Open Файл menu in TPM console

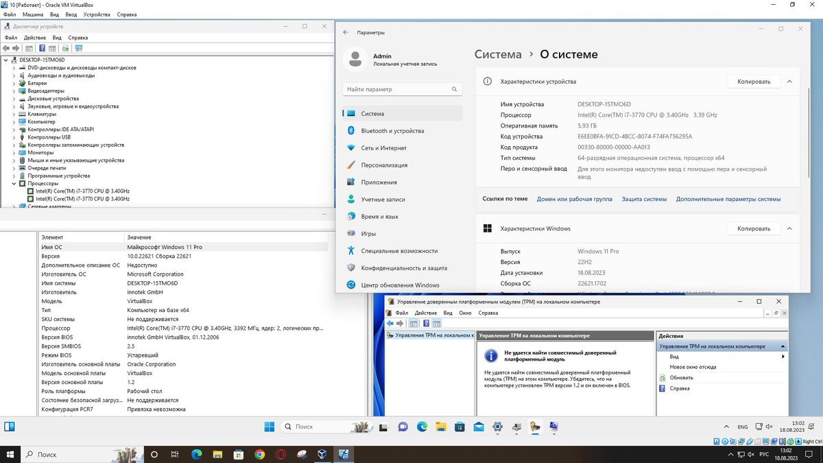coord(402,313)
